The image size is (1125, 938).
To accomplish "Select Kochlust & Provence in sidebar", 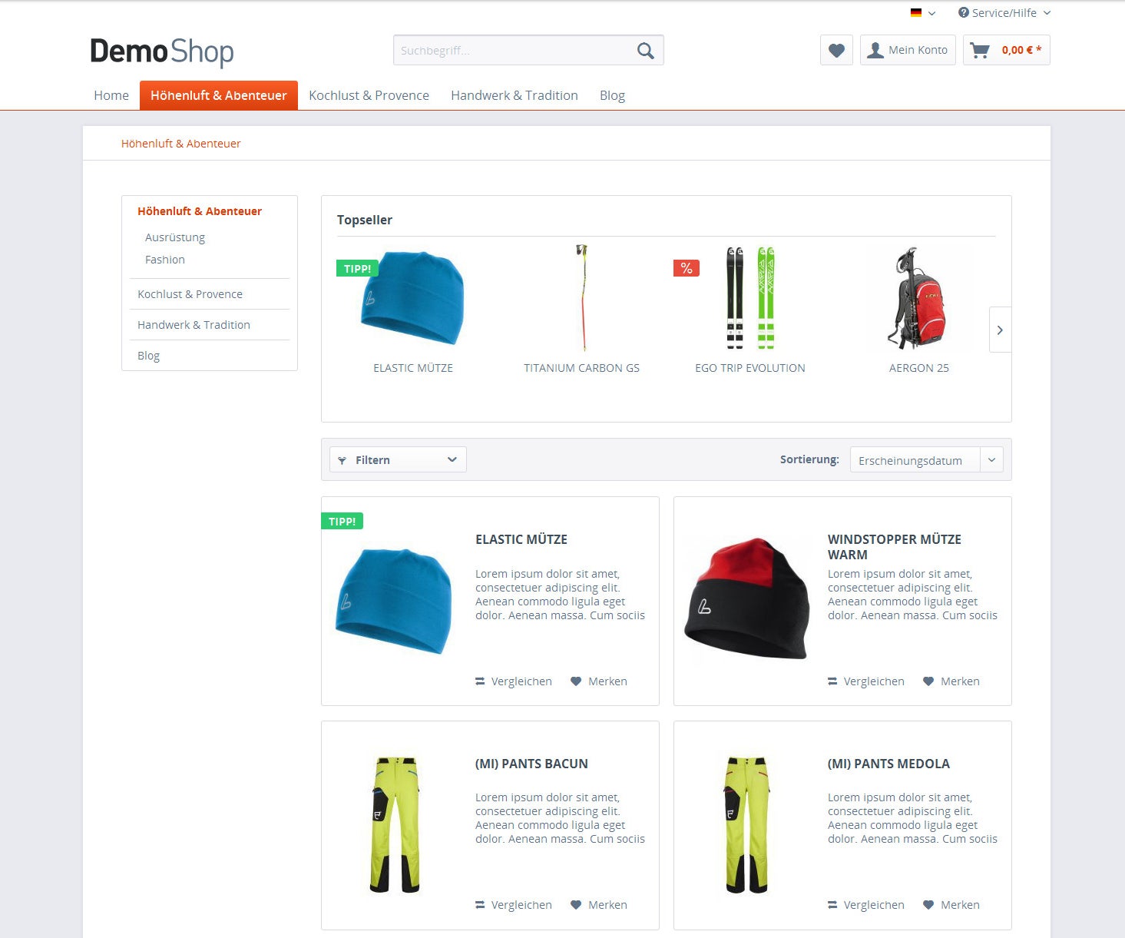I will 190,294.
